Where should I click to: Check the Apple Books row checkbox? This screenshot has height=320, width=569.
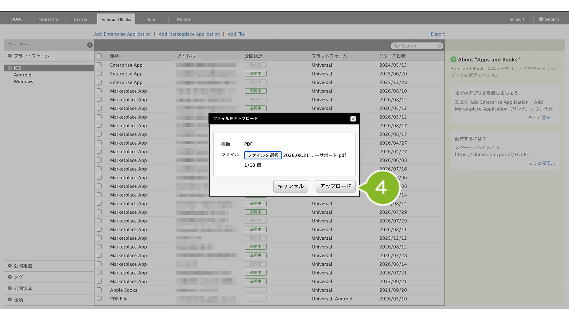[x=99, y=290]
